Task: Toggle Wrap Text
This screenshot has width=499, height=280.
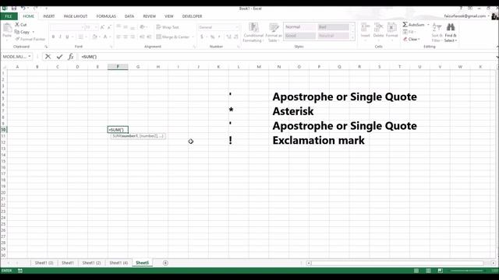Action: click(x=168, y=27)
